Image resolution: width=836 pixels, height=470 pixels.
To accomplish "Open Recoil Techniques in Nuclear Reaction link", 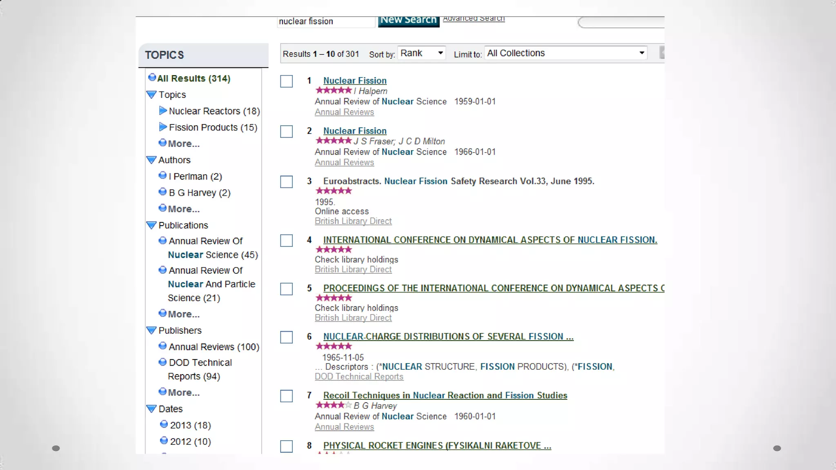I will pyautogui.click(x=445, y=395).
